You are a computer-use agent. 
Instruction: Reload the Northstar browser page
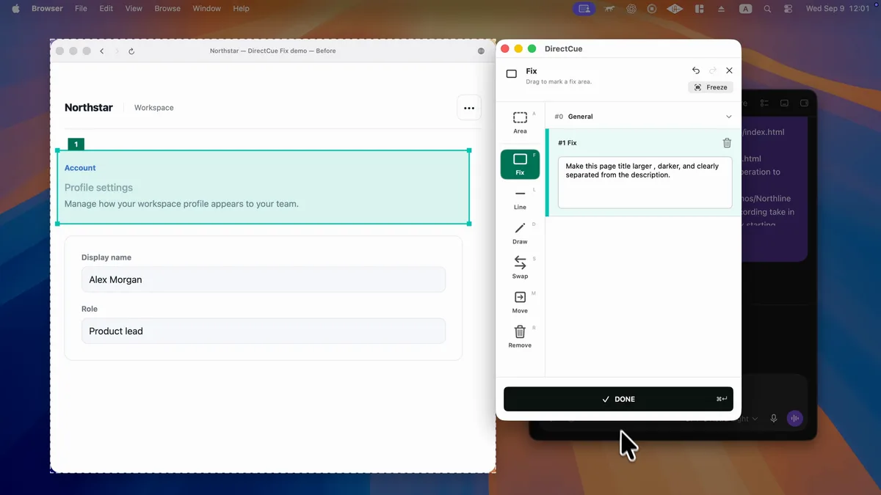point(131,51)
